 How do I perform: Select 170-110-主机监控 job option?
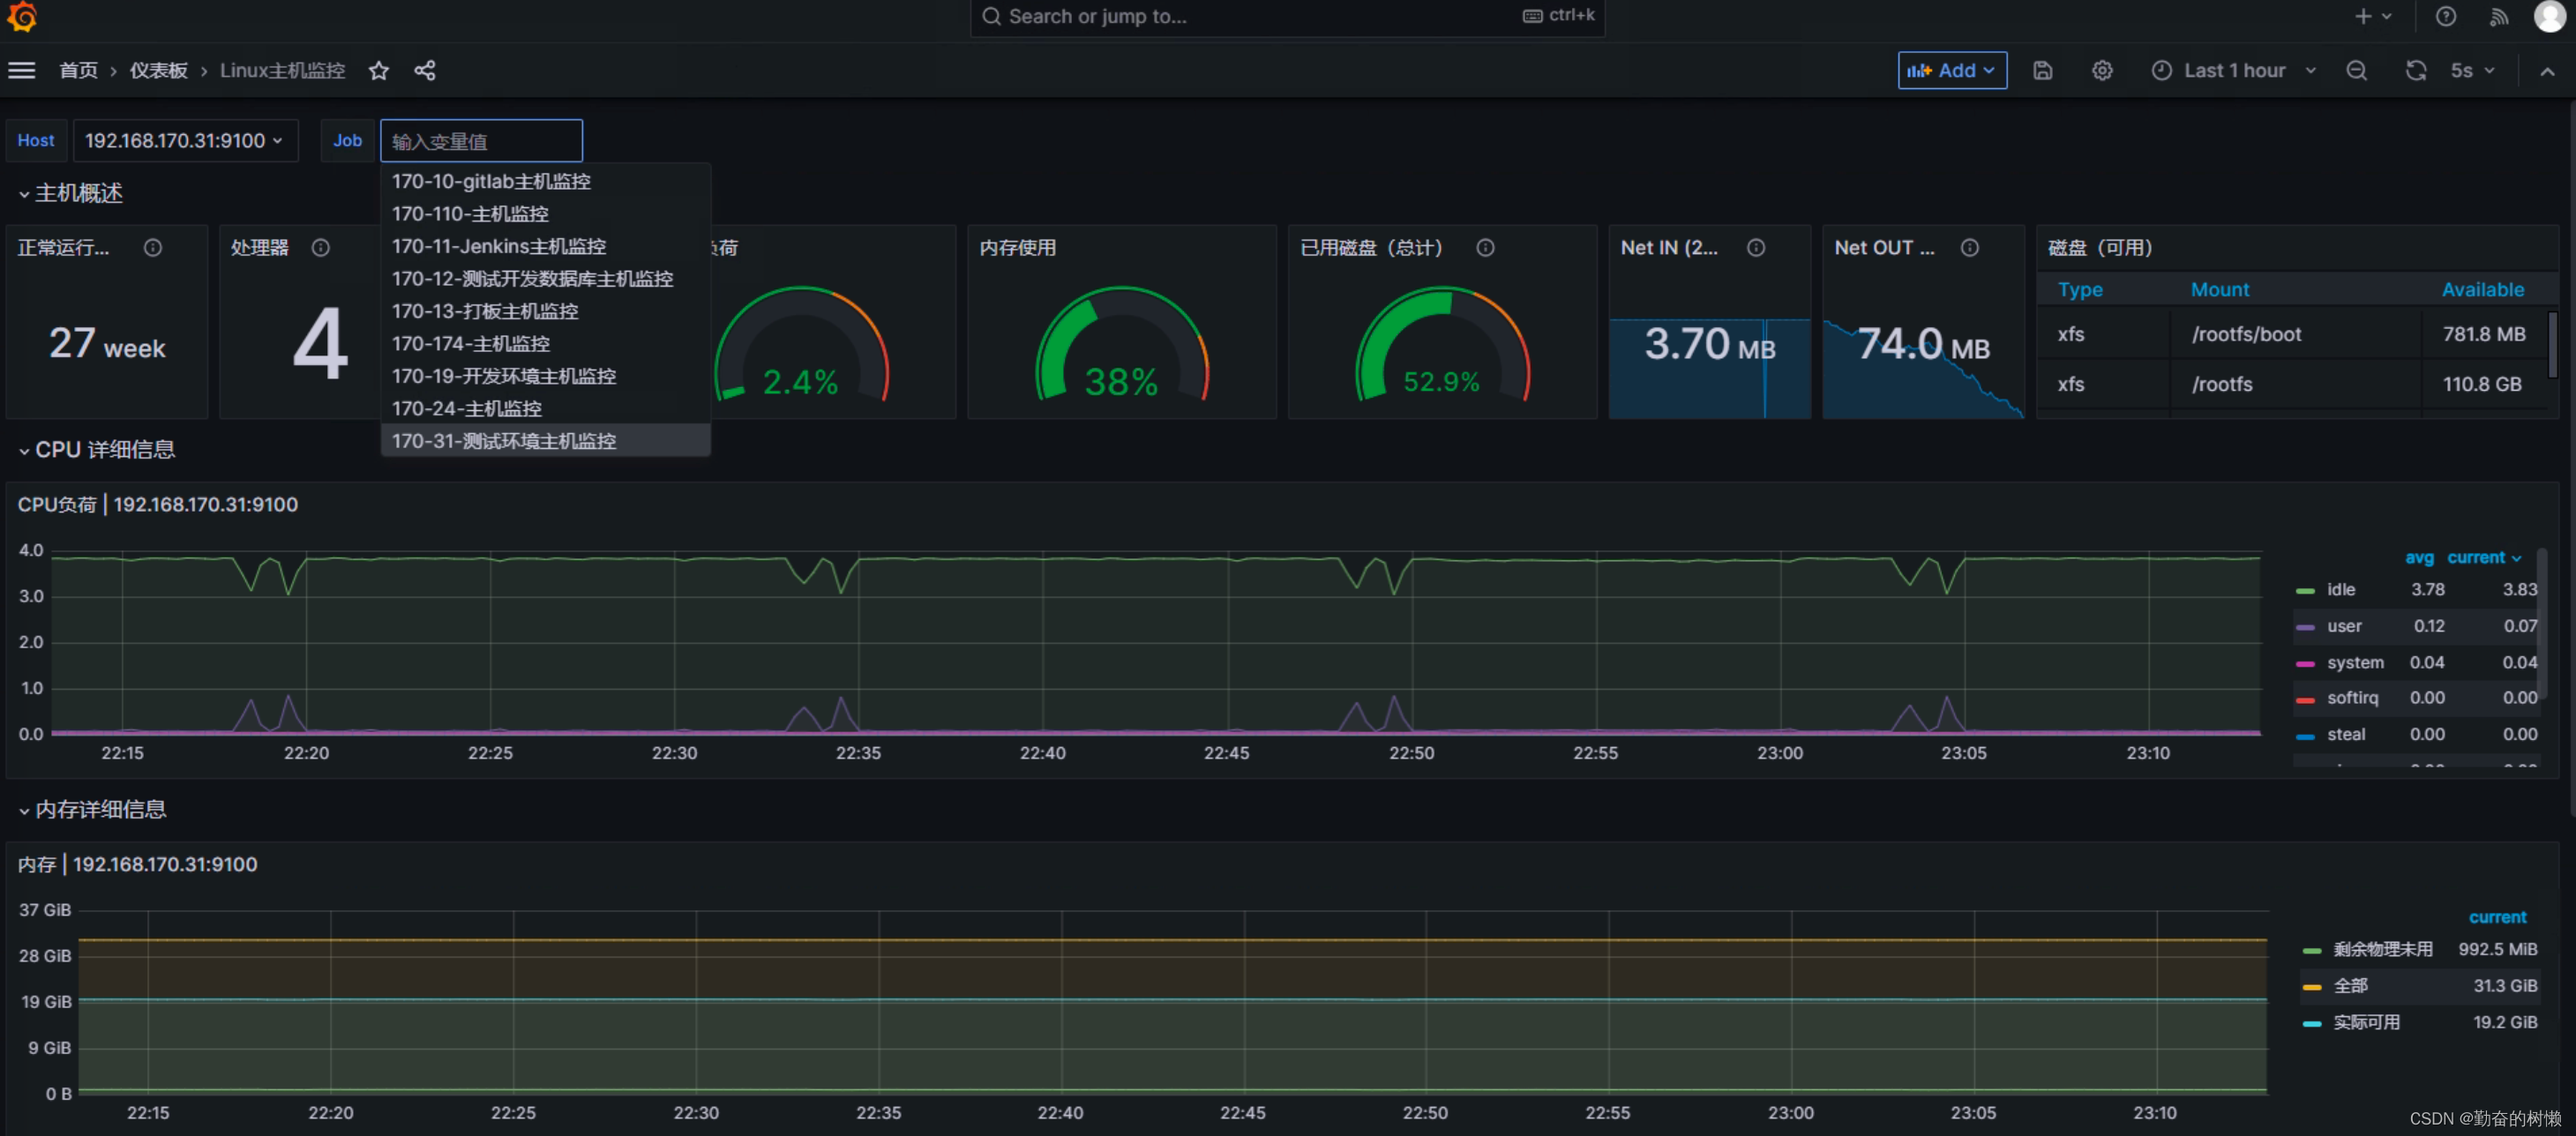click(x=546, y=213)
